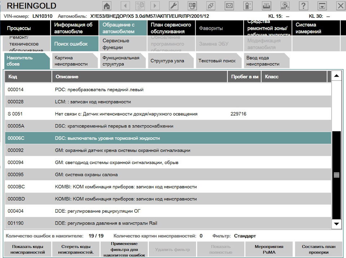Click the Фильтр value Стандарт

[x=245, y=236]
